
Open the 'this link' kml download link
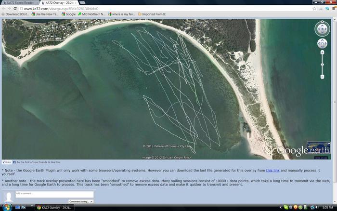[272, 171]
